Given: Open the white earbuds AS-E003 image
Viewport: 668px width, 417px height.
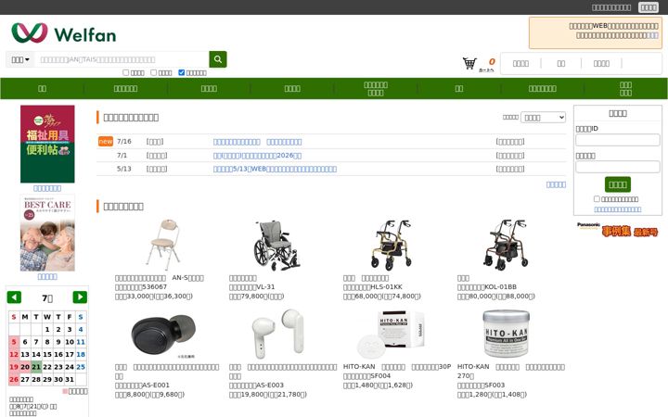Looking at the screenshot, I should pyautogui.click(x=277, y=335).
